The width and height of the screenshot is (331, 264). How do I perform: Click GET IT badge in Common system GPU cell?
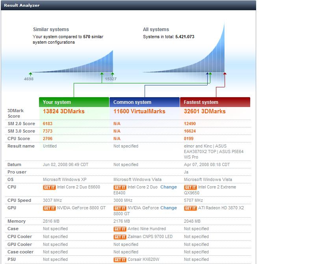click(x=120, y=208)
